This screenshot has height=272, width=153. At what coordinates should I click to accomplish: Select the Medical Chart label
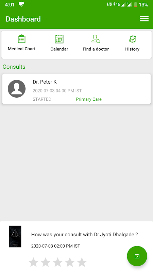point(22,49)
